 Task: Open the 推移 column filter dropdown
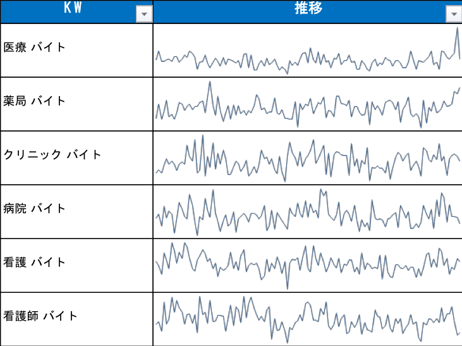[x=453, y=15]
